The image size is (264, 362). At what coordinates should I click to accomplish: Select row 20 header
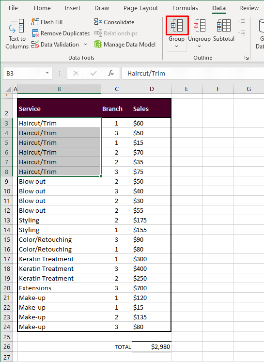6,288
